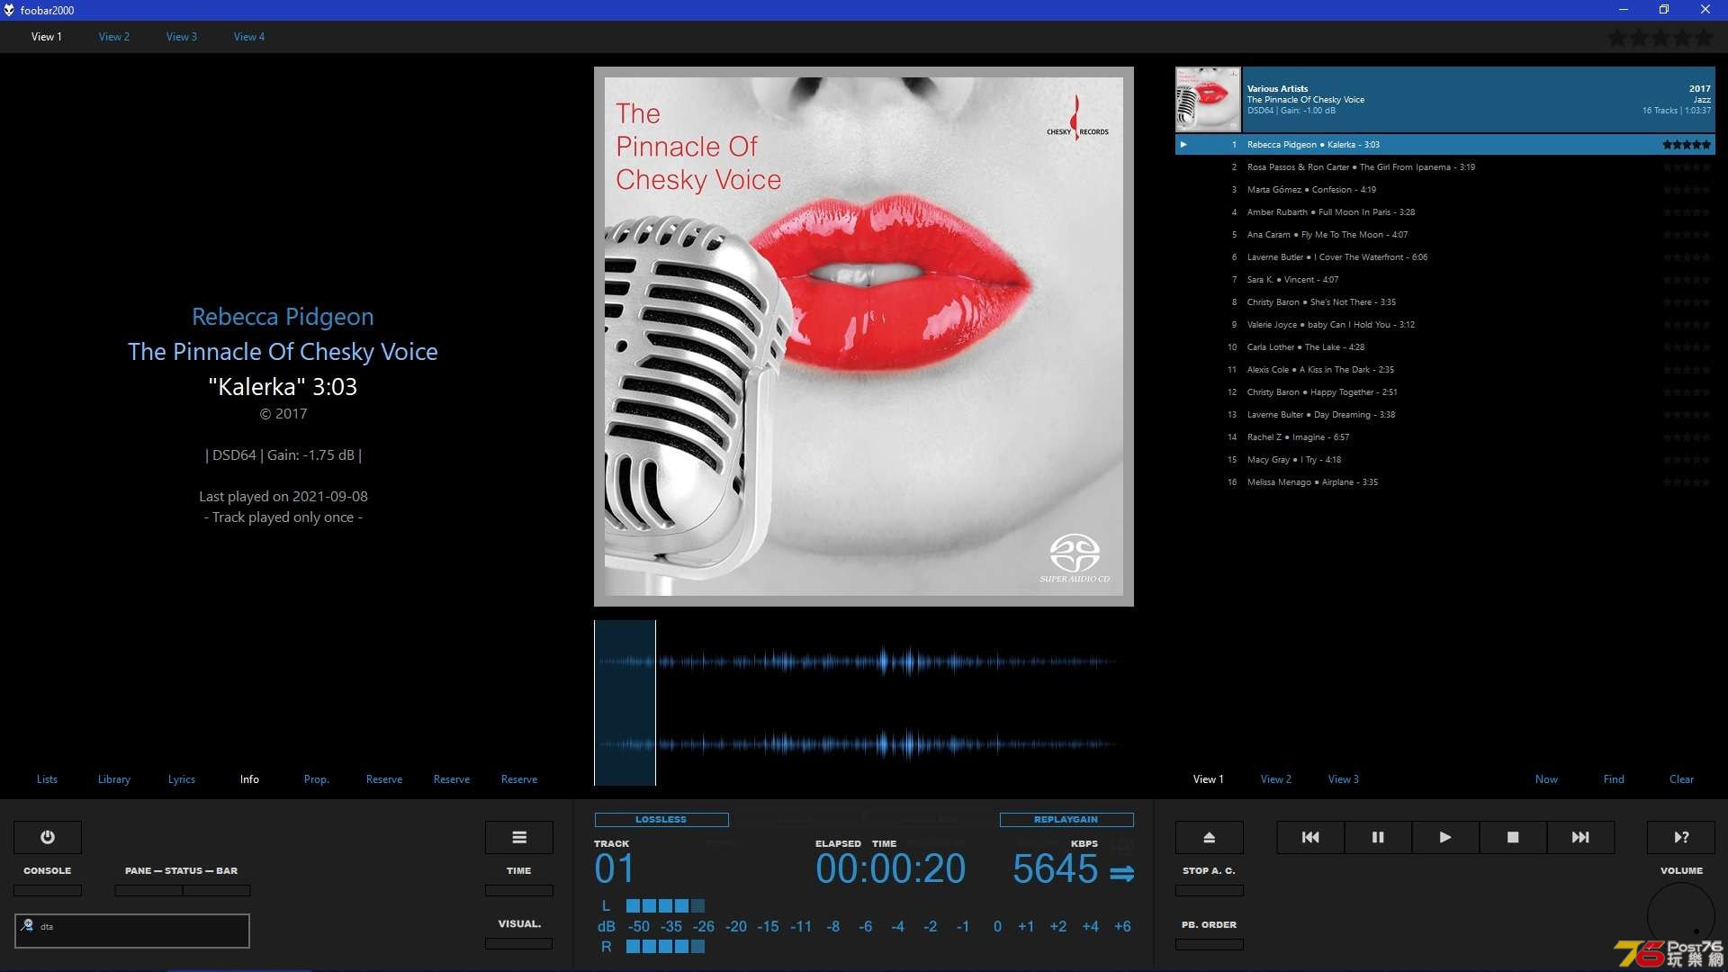Click the LOSSLESS indicator box
The width and height of the screenshot is (1728, 972).
click(x=661, y=820)
